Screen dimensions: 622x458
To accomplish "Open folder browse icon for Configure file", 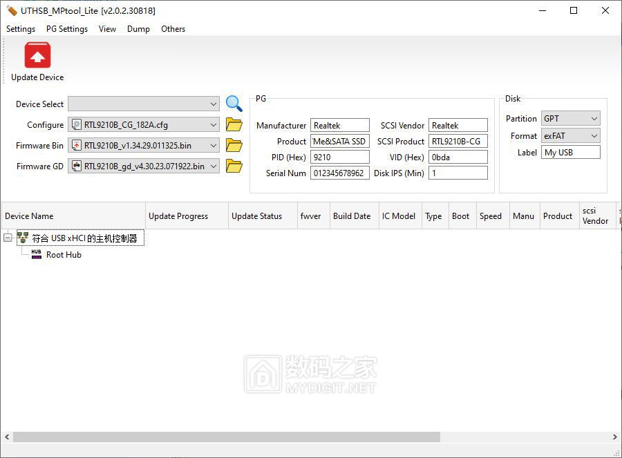I will coord(234,125).
